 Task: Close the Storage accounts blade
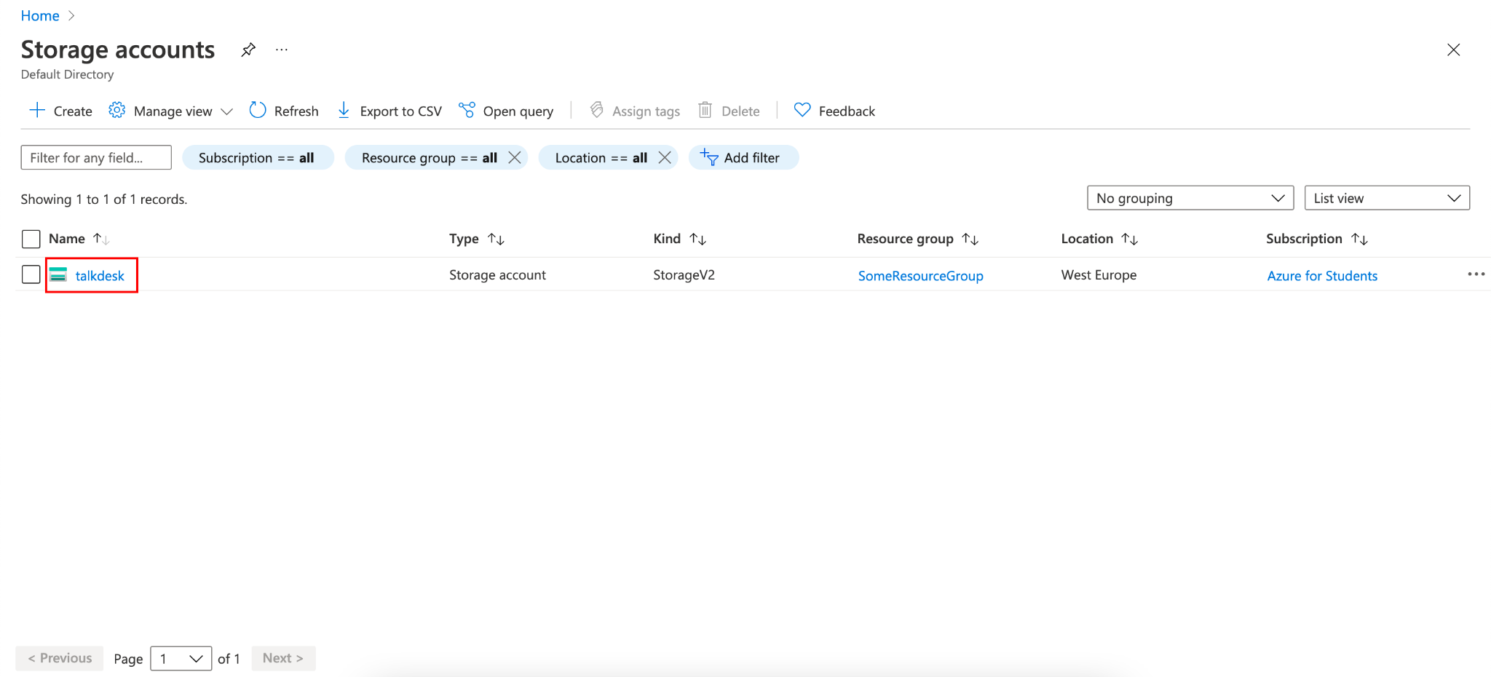tap(1453, 50)
